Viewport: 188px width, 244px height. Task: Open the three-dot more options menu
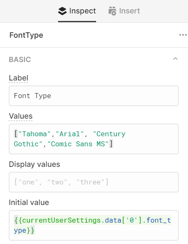[183, 35]
